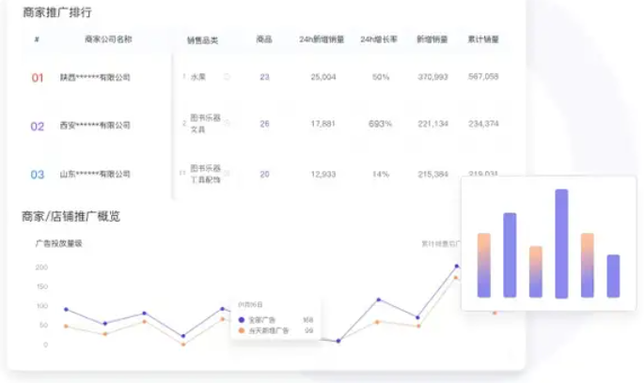Sort by 24h增长率 column header
The image size is (644, 383).
coord(380,40)
